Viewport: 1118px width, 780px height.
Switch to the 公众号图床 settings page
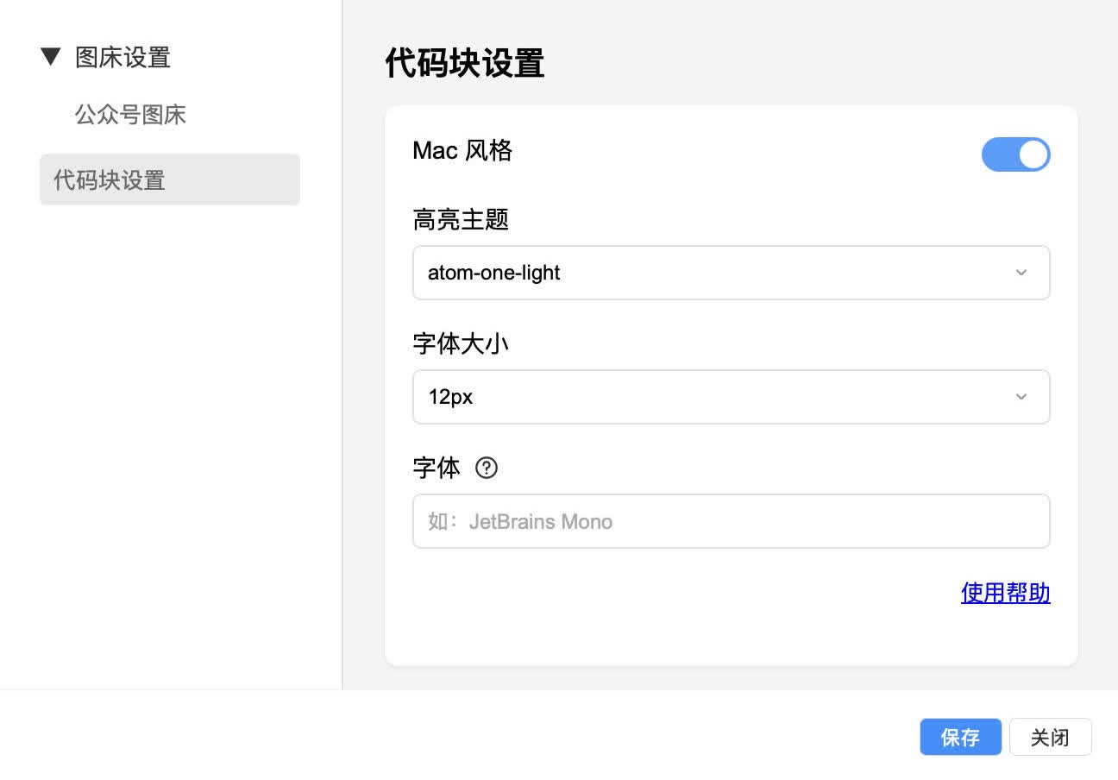tap(131, 115)
